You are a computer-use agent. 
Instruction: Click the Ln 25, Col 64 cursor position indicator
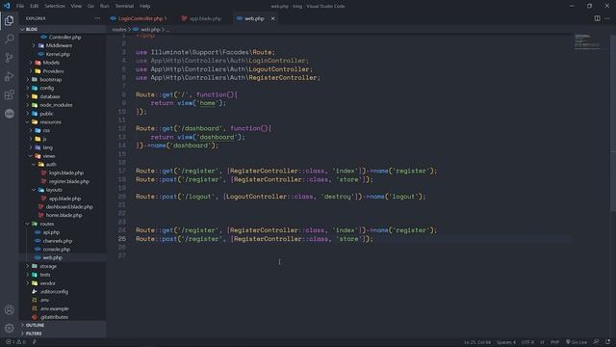(477, 342)
